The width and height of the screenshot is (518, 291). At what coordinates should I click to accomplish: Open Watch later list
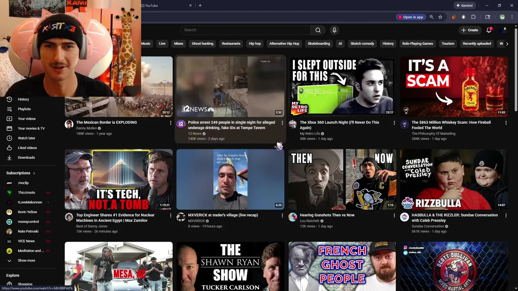coord(26,138)
